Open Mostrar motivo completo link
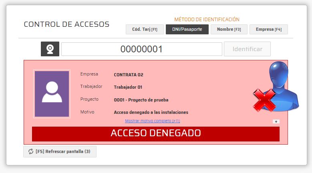 click(x=153, y=121)
